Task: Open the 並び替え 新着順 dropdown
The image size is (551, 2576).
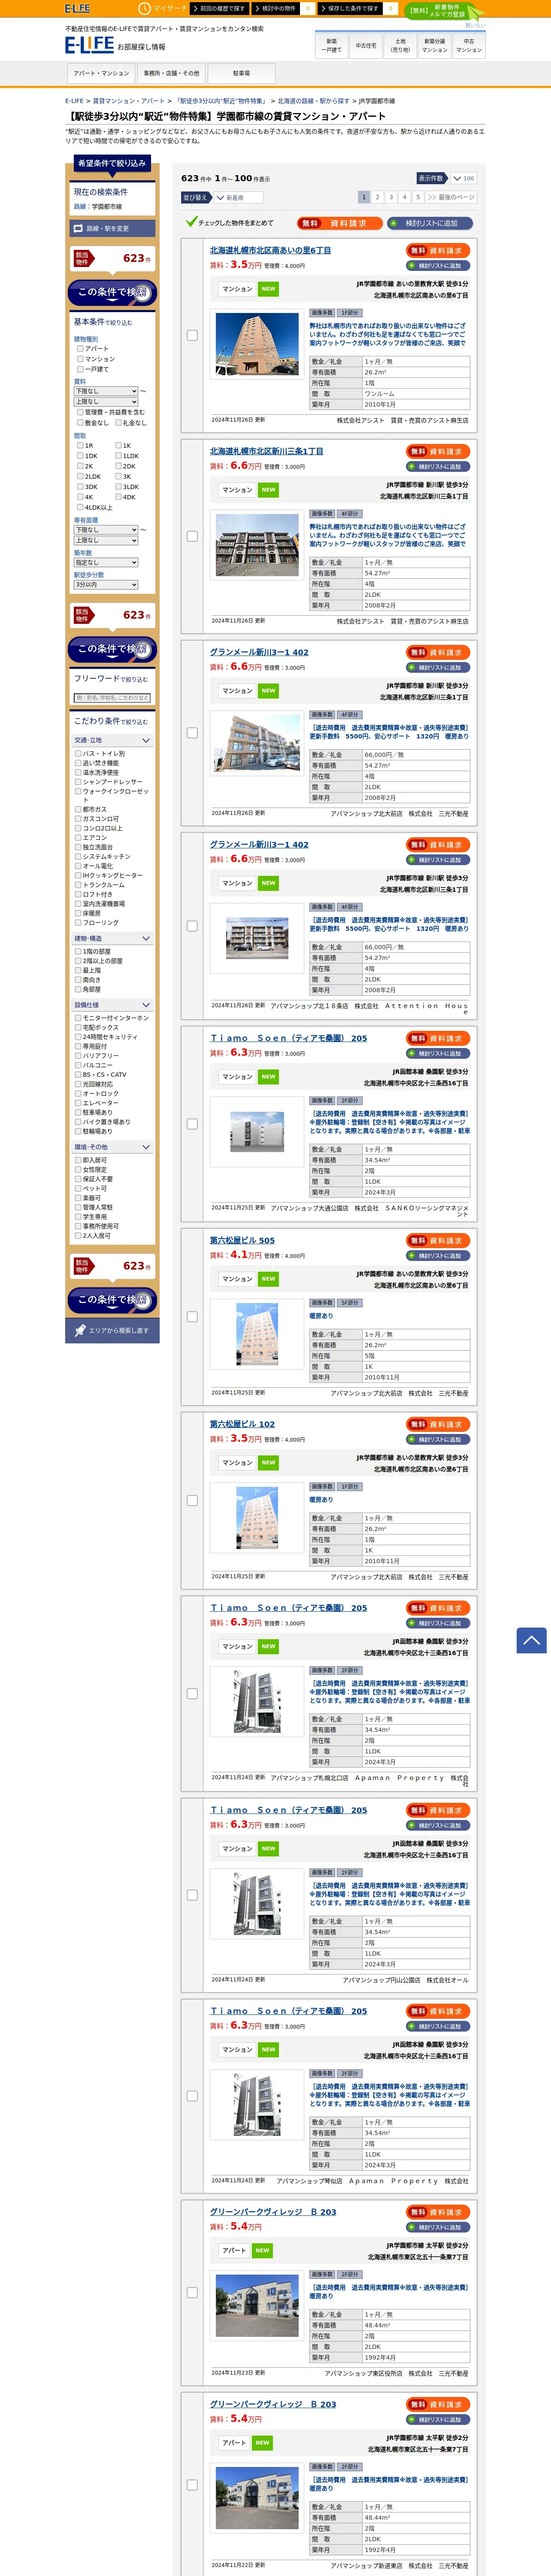Action: coord(239,198)
